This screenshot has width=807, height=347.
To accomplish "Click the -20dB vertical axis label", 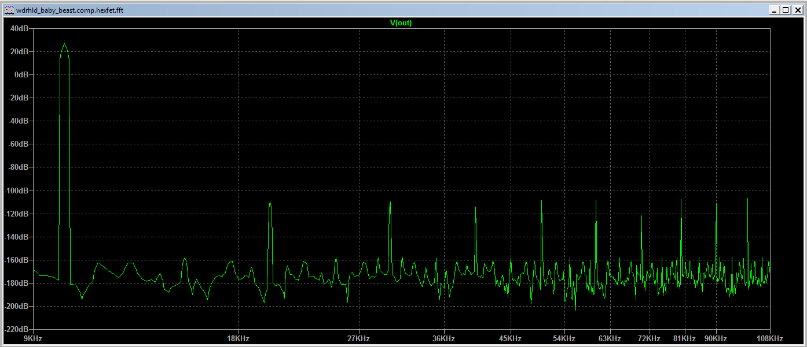I will point(19,98).
